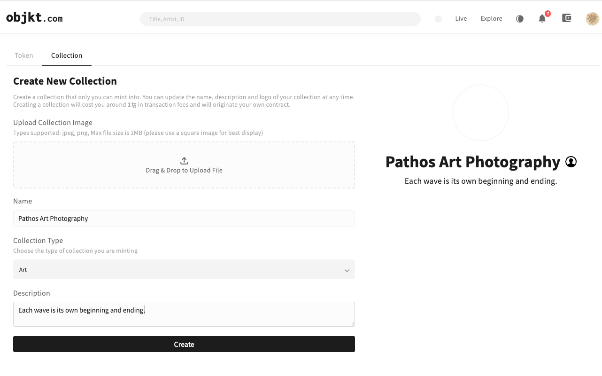The image size is (602, 376).
Task: Open the Live link
Action: click(x=461, y=19)
